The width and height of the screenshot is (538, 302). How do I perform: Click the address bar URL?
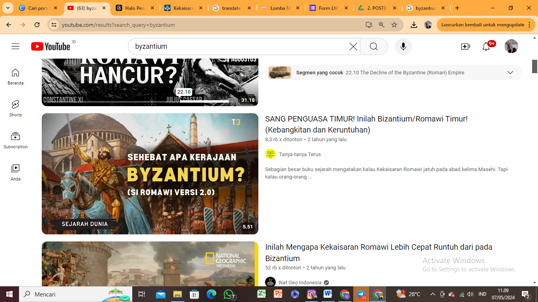pos(118,25)
